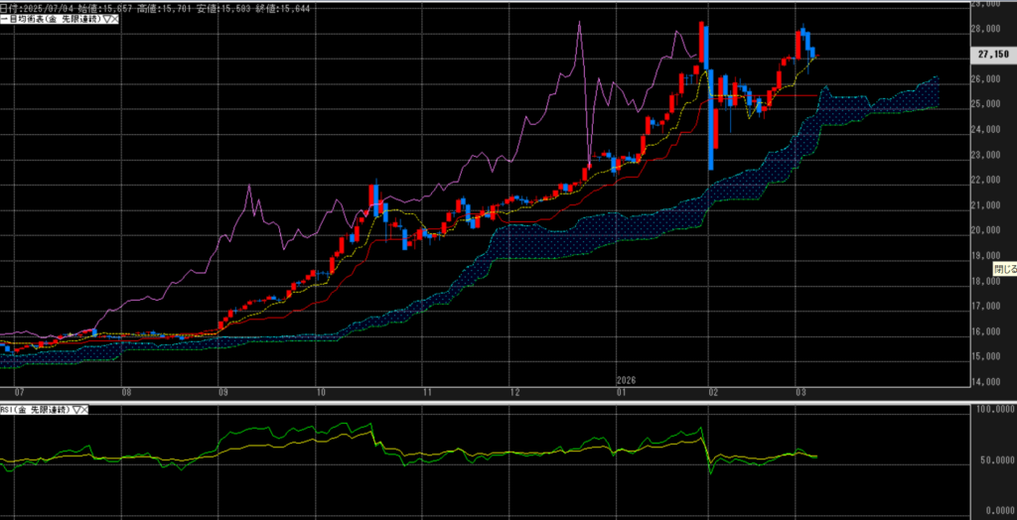Close the RSI indicator panel with X
1017x520 pixels.
(x=83, y=409)
